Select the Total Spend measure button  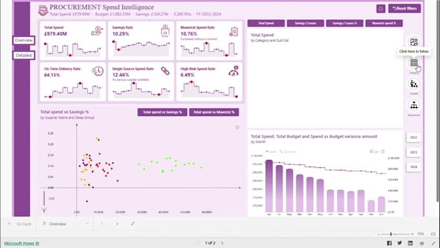click(x=266, y=23)
